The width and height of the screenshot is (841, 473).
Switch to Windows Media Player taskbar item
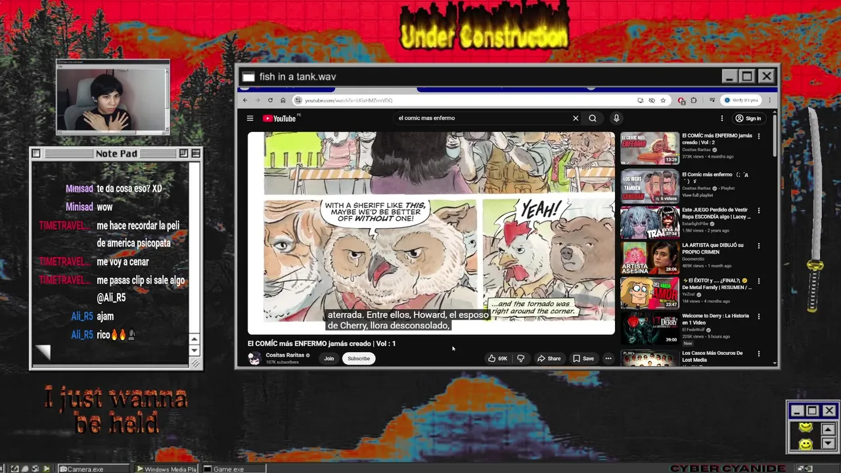pyautogui.click(x=167, y=469)
